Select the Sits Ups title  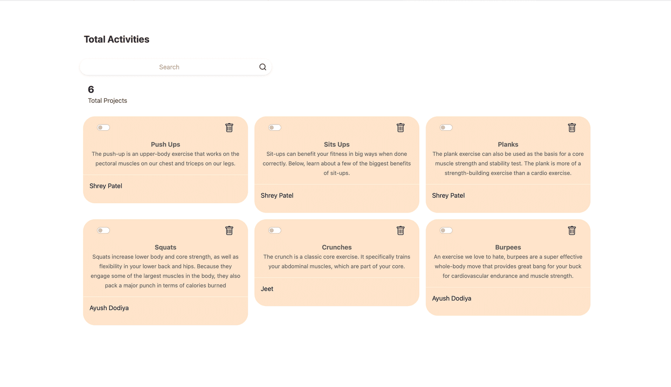pos(337,144)
